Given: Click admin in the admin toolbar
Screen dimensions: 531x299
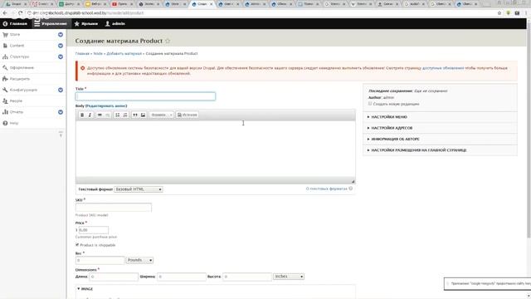Looking at the screenshot, I should 115,24.
